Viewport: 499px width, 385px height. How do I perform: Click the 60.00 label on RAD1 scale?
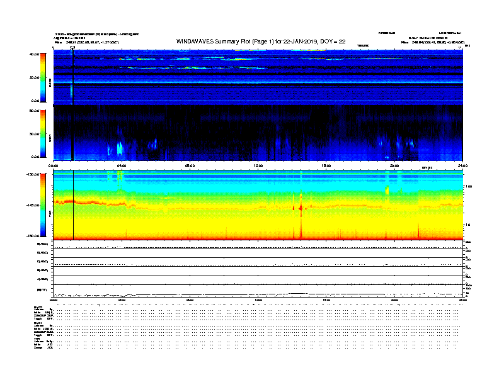tap(34, 111)
